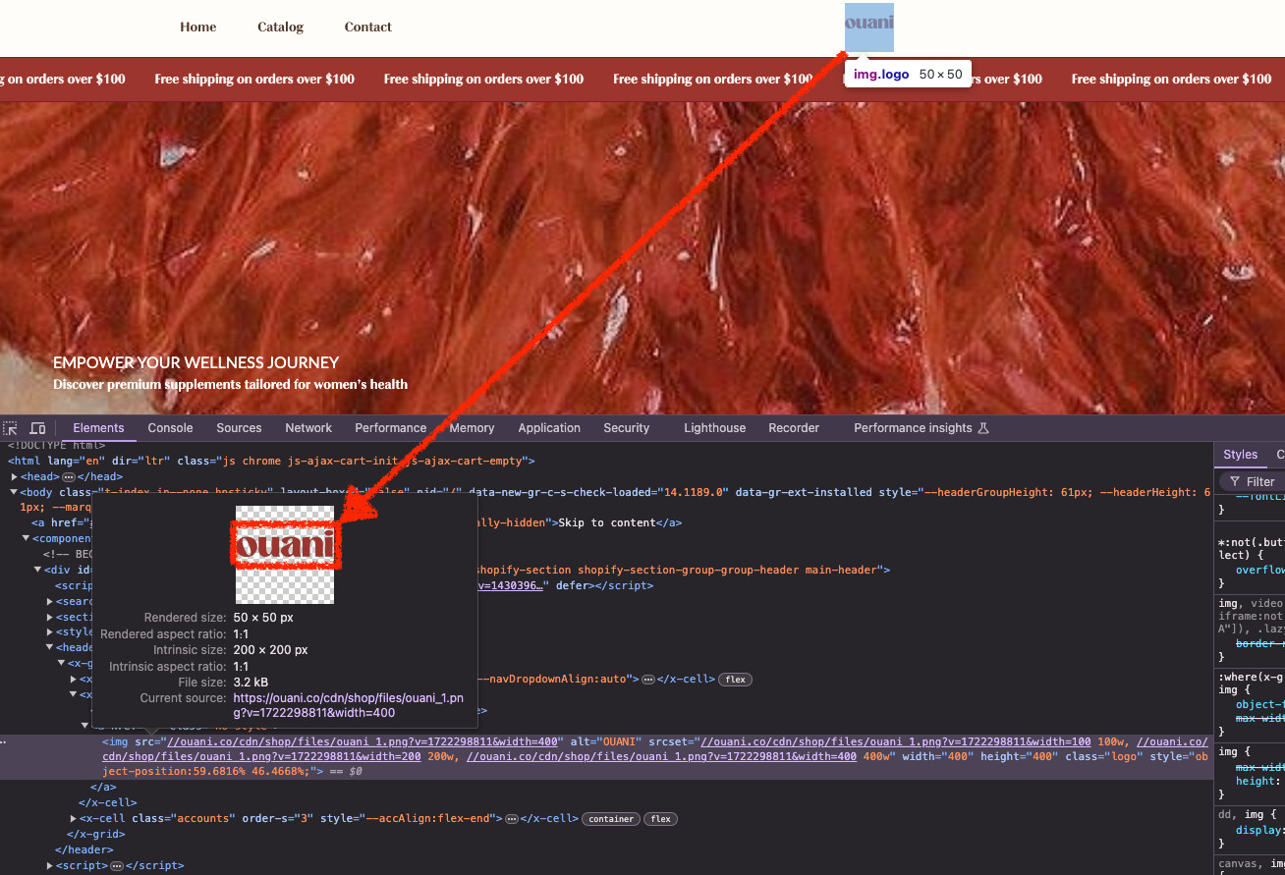The width and height of the screenshot is (1285, 875).
Task: Click the html lang="en" element row
Action: 271,461
